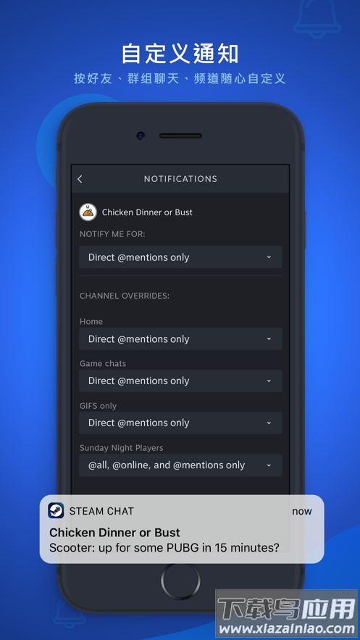Tap the Chicken Dinner or Bust group name

pyautogui.click(x=147, y=212)
